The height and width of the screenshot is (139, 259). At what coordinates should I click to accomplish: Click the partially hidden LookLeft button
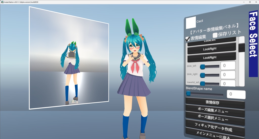coord(212,41)
